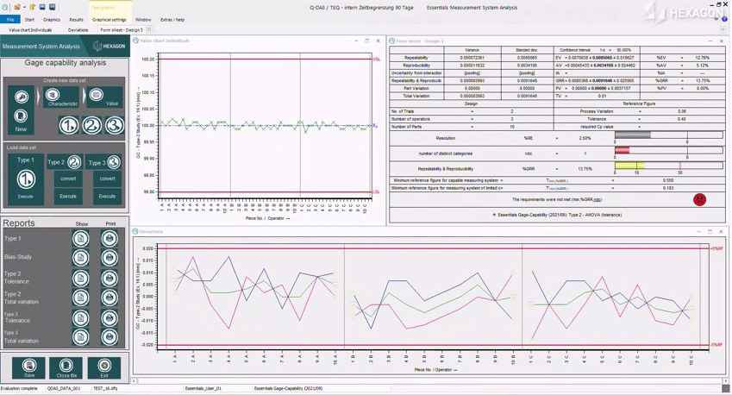This screenshot has width=732, height=395.
Task: Open the Results menu tab
Action: [x=76, y=19]
